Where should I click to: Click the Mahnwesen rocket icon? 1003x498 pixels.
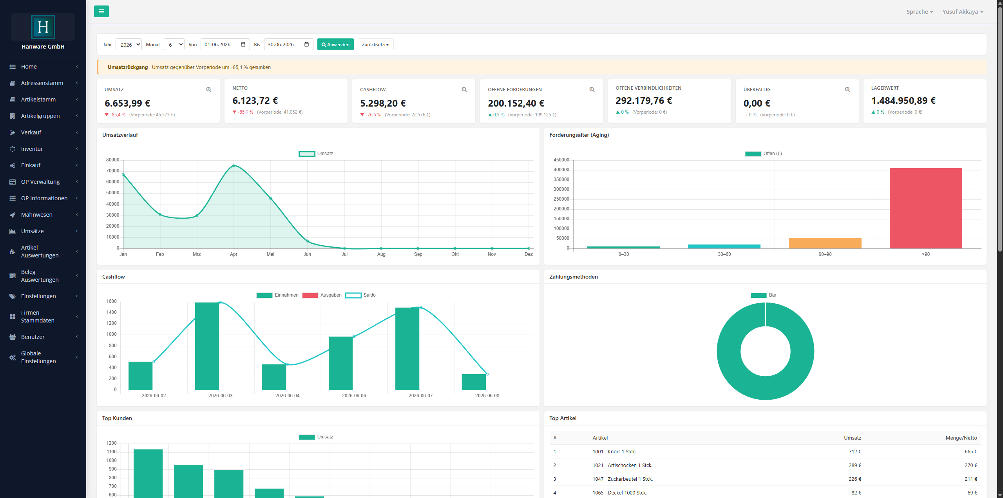(13, 215)
